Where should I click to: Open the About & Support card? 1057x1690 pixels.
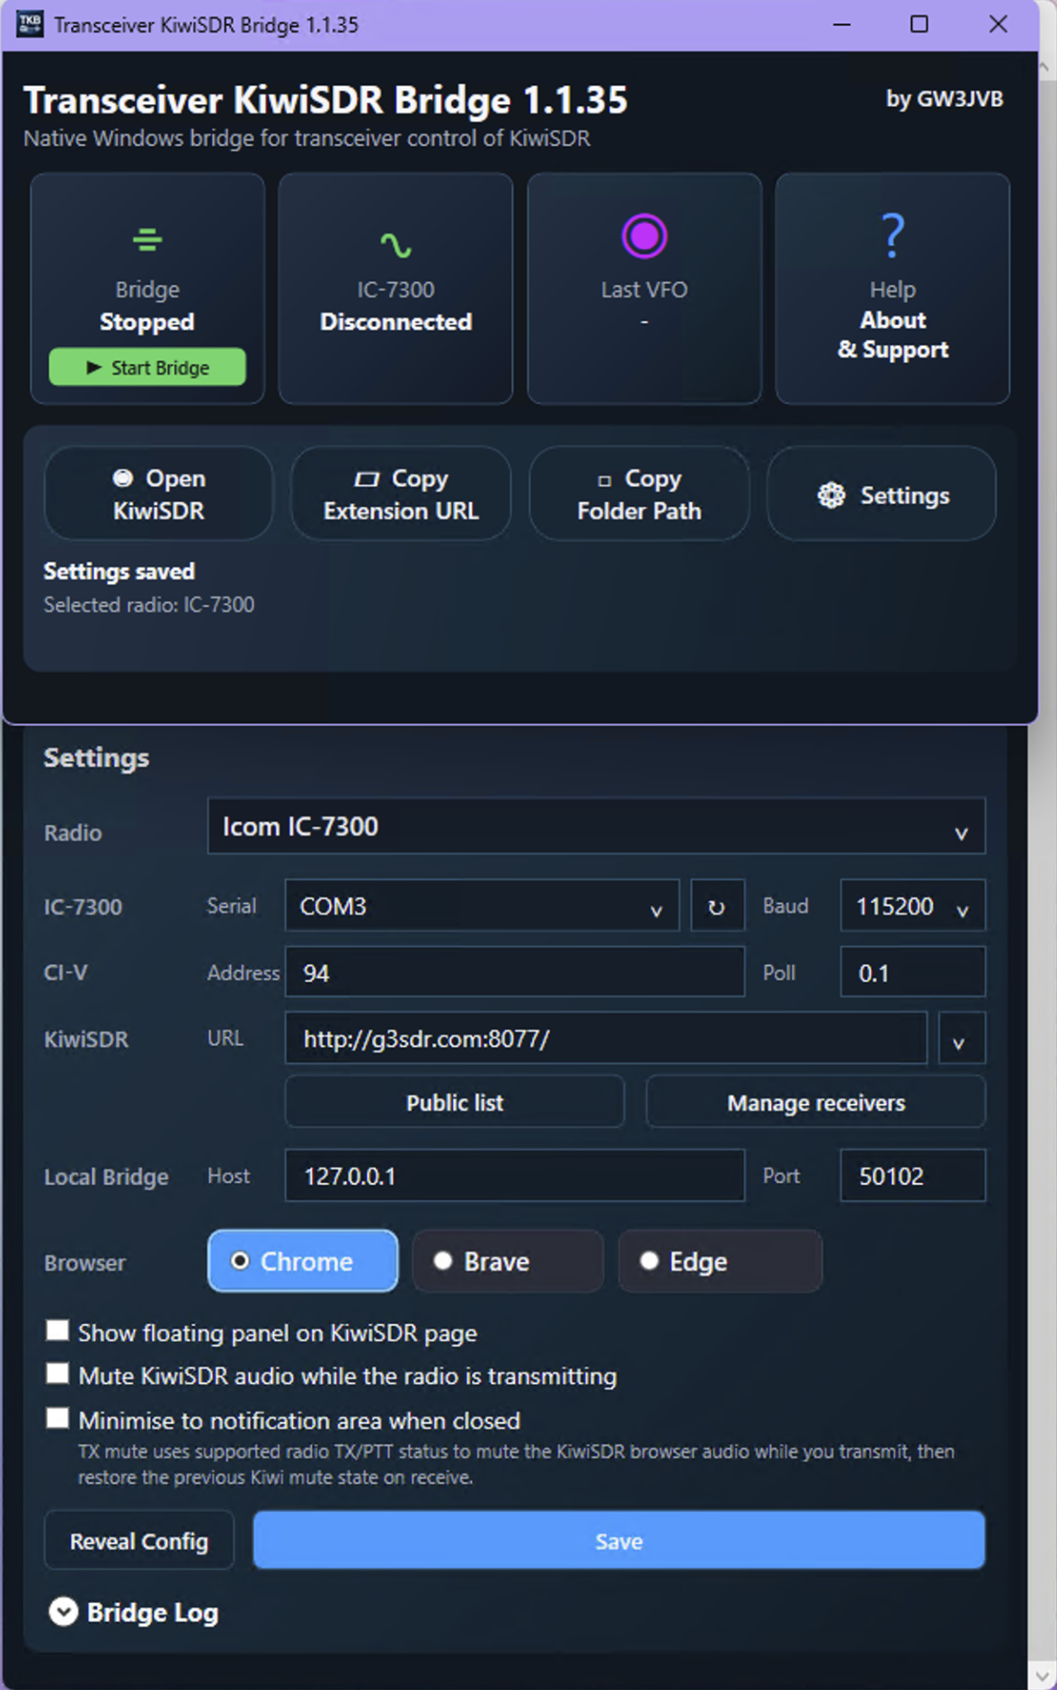[893, 289]
